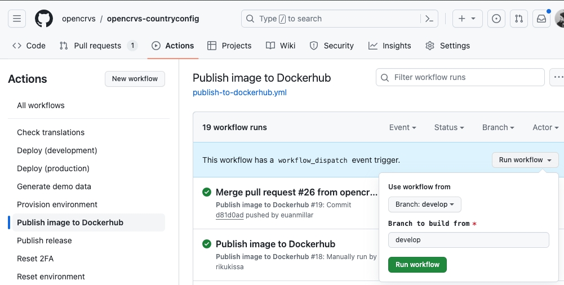Click success check icon on run #19
564x285 pixels.
tap(207, 193)
